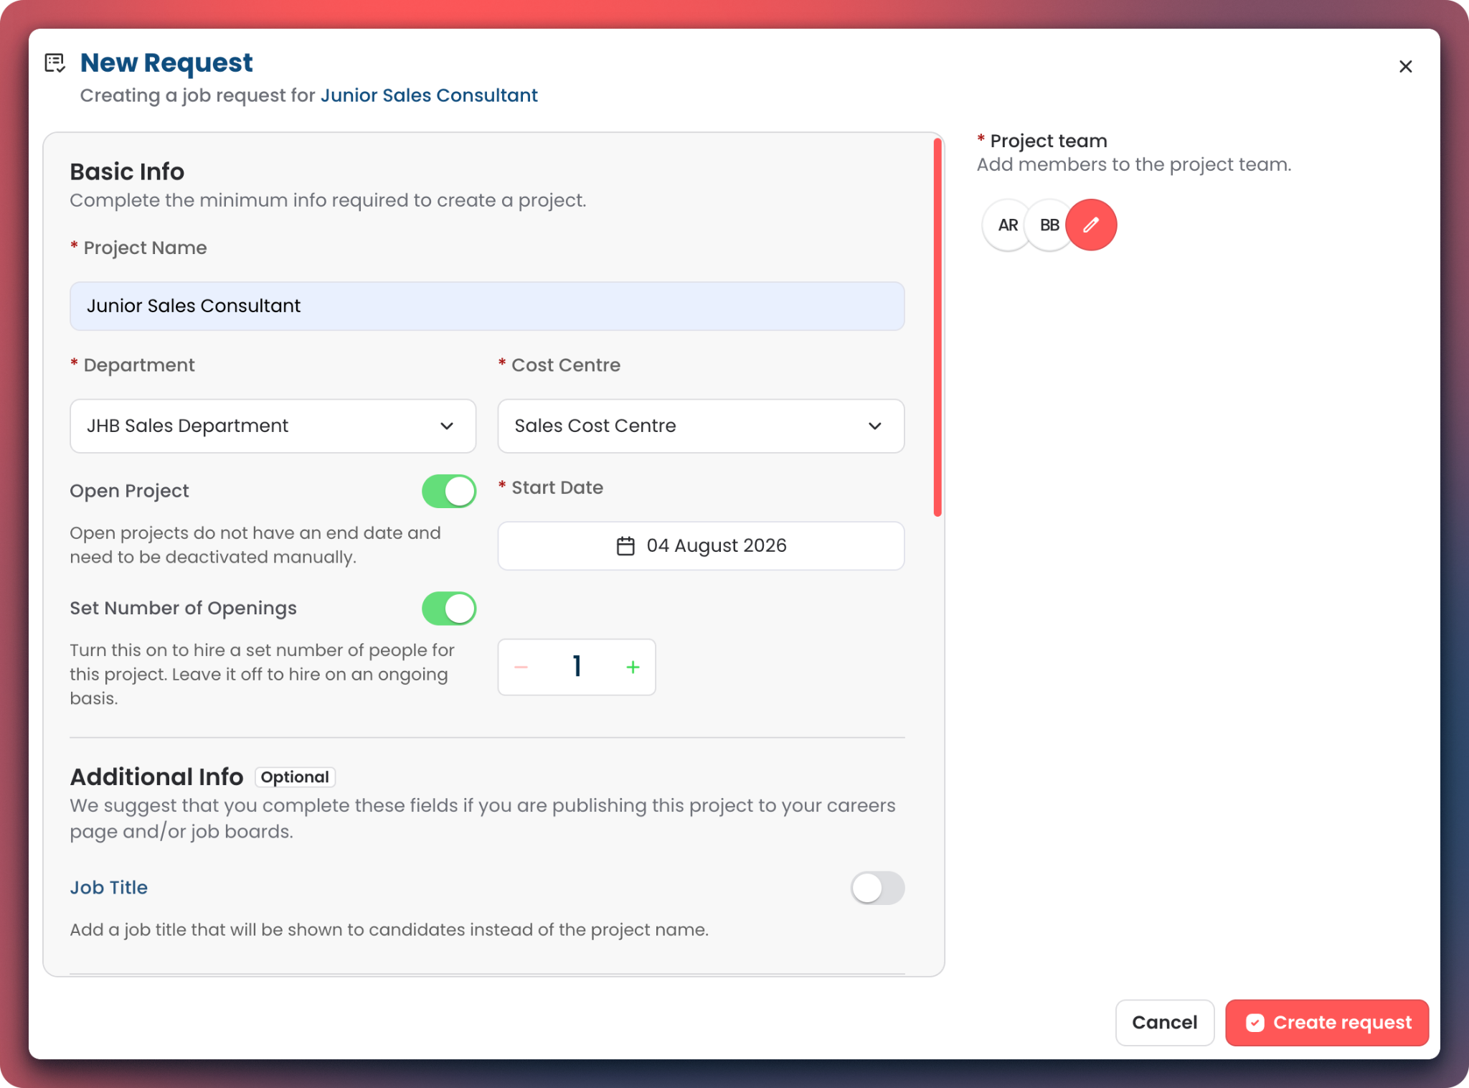This screenshot has height=1088, width=1469.
Task: Click the checkmark icon in Create request
Action: (x=1255, y=1023)
